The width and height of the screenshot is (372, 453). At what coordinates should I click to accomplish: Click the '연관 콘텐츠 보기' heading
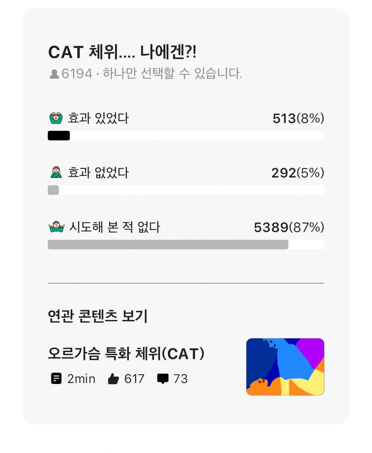click(98, 316)
